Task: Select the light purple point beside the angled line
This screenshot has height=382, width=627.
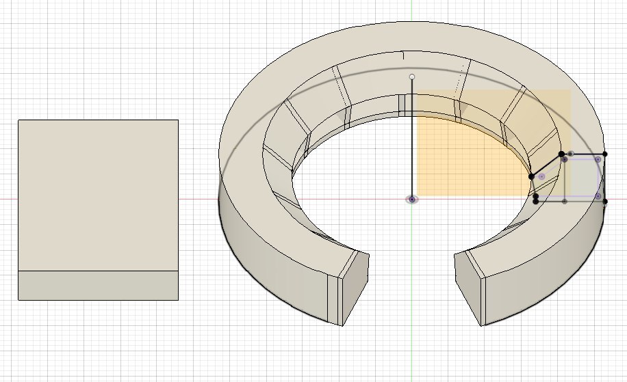Action: click(542, 176)
